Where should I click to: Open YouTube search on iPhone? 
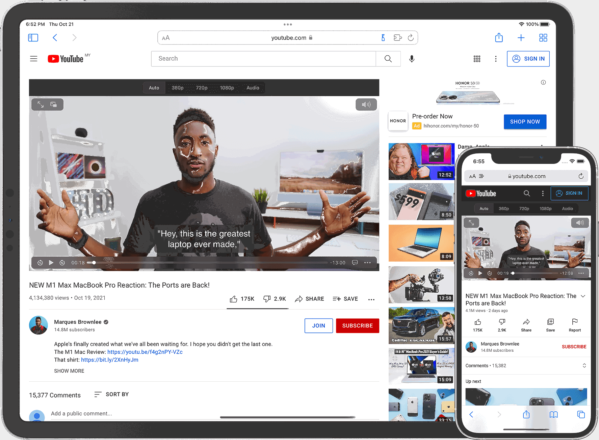point(527,194)
